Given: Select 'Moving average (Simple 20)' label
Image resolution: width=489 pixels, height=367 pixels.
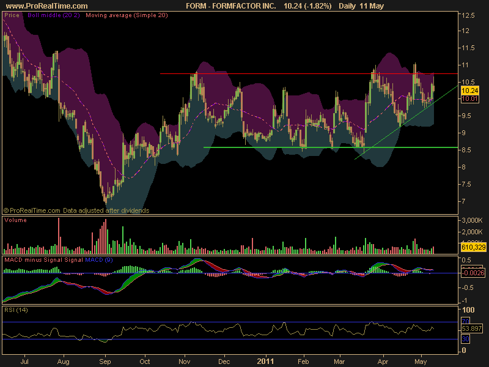Looking at the screenshot, I should 127,15.
